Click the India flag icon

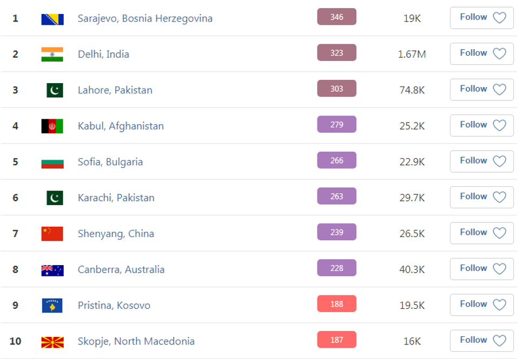click(52, 55)
